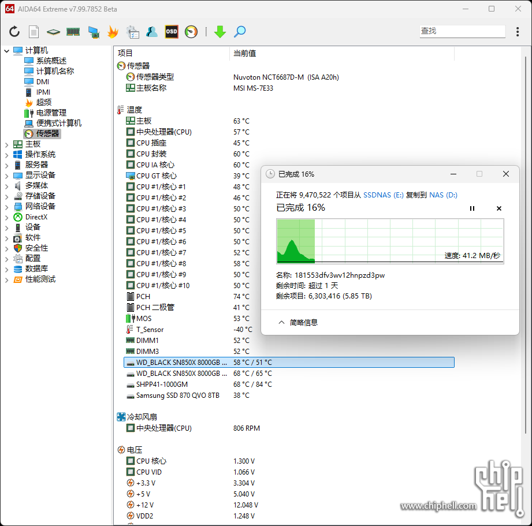Click the memory module toolbar icon
Image resolution: width=532 pixels, height=526 pixels.
(73, 32)
